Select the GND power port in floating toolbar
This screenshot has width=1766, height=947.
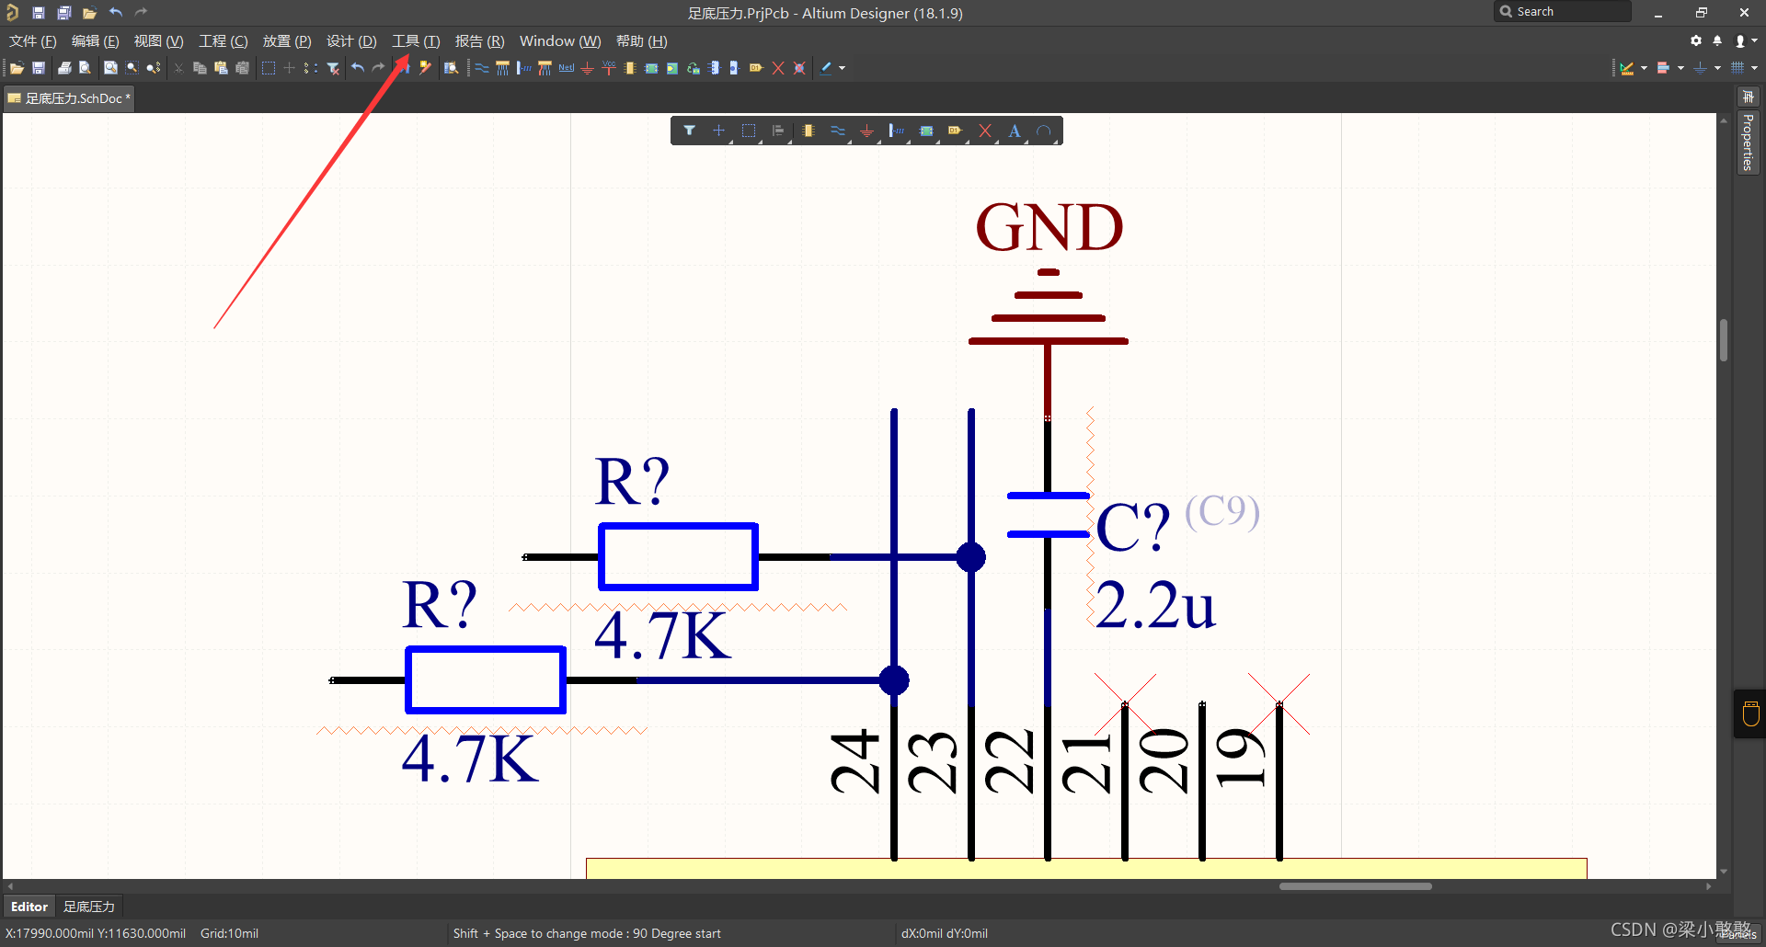[x=866, y=131]
